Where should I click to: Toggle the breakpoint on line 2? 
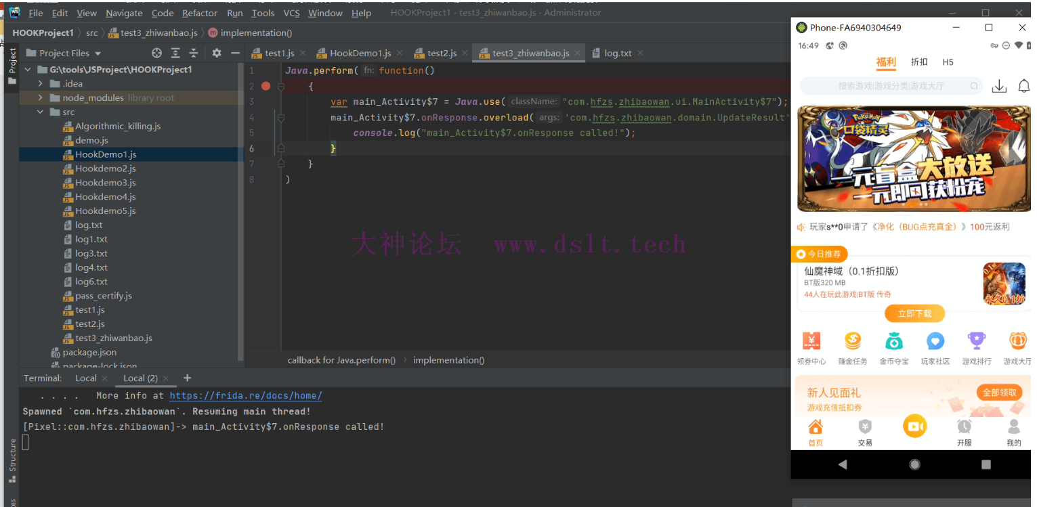click(x=266, y=86)
